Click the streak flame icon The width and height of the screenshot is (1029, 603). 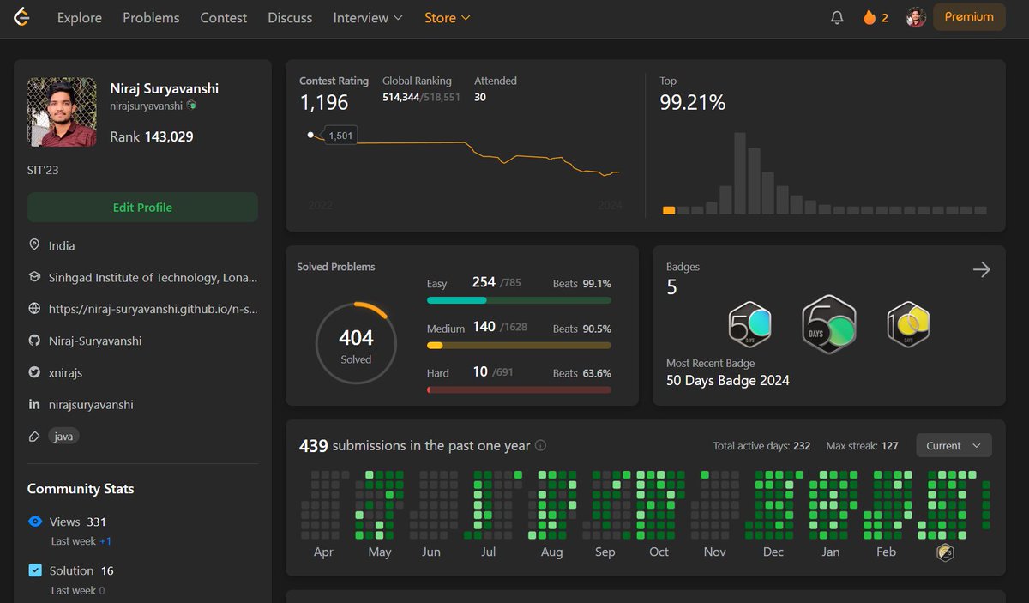[870, 17]
